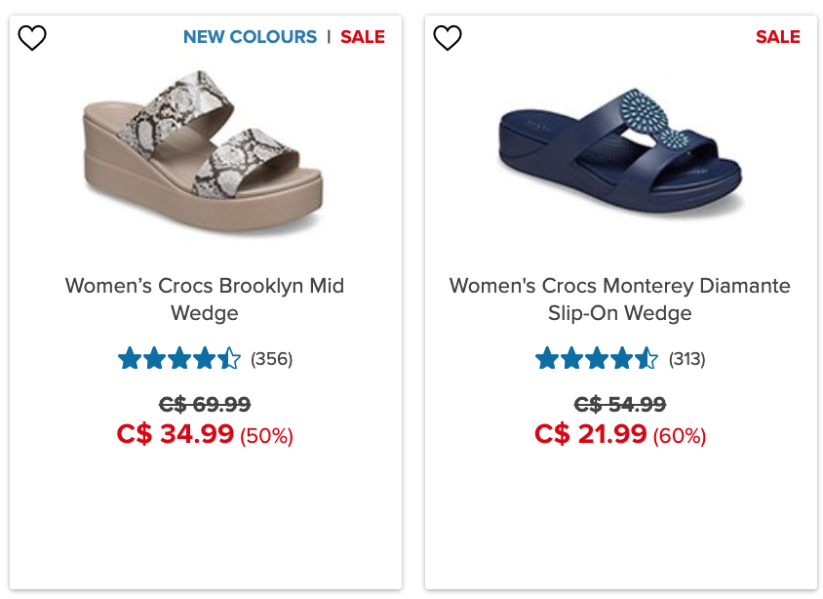823x599 pixels.
Task: Click the NEW COLOURS badge
Action: [250, 37]
